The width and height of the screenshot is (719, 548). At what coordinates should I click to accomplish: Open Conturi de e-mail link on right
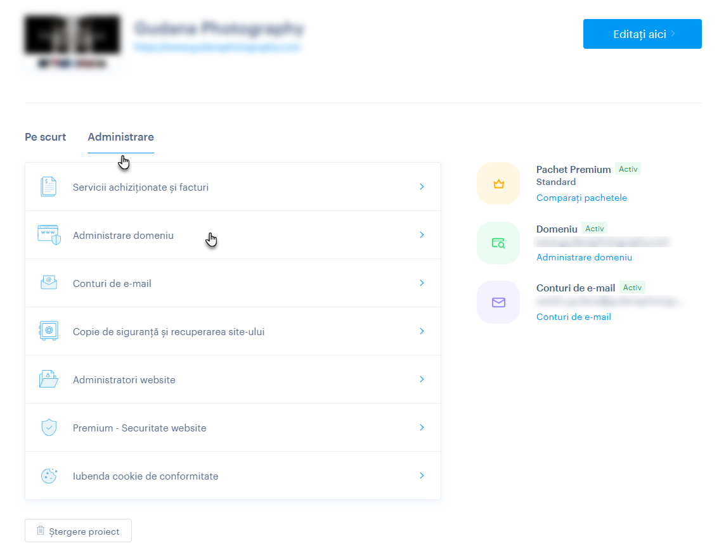[x=574, y=317]
